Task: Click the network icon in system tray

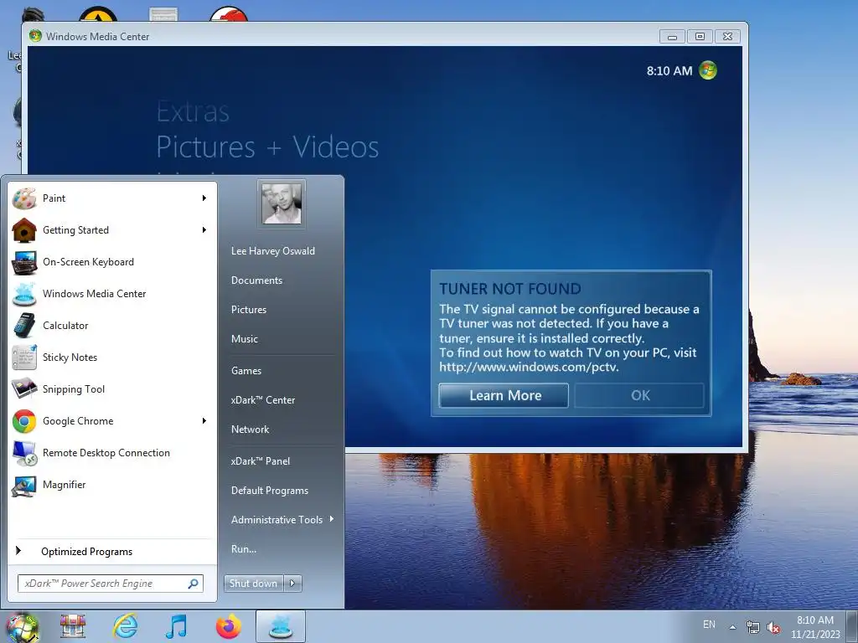Action: [753, 628]
